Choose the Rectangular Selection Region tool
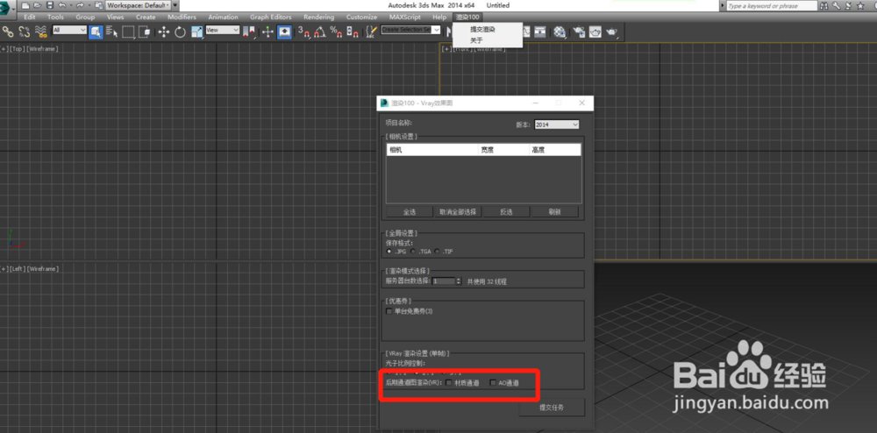 (128, 32)
